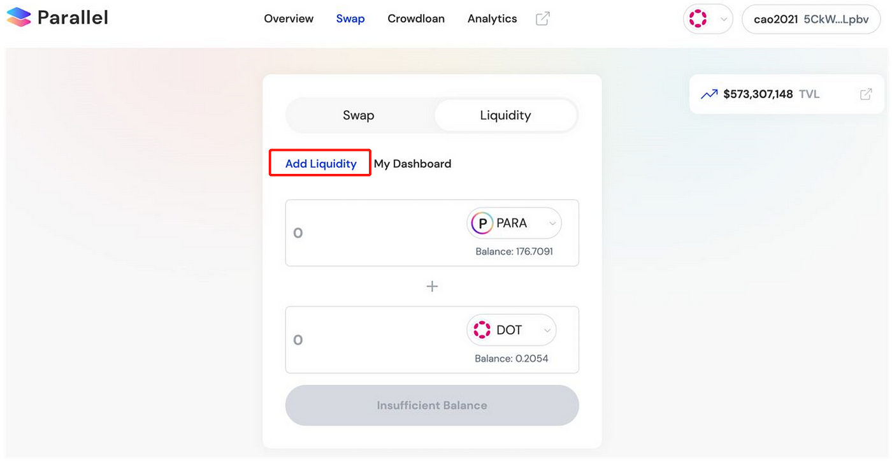The height and width of the screenshot is (465, 892).
Task: Click the PARA token logo
Action: tap(482, 224)
